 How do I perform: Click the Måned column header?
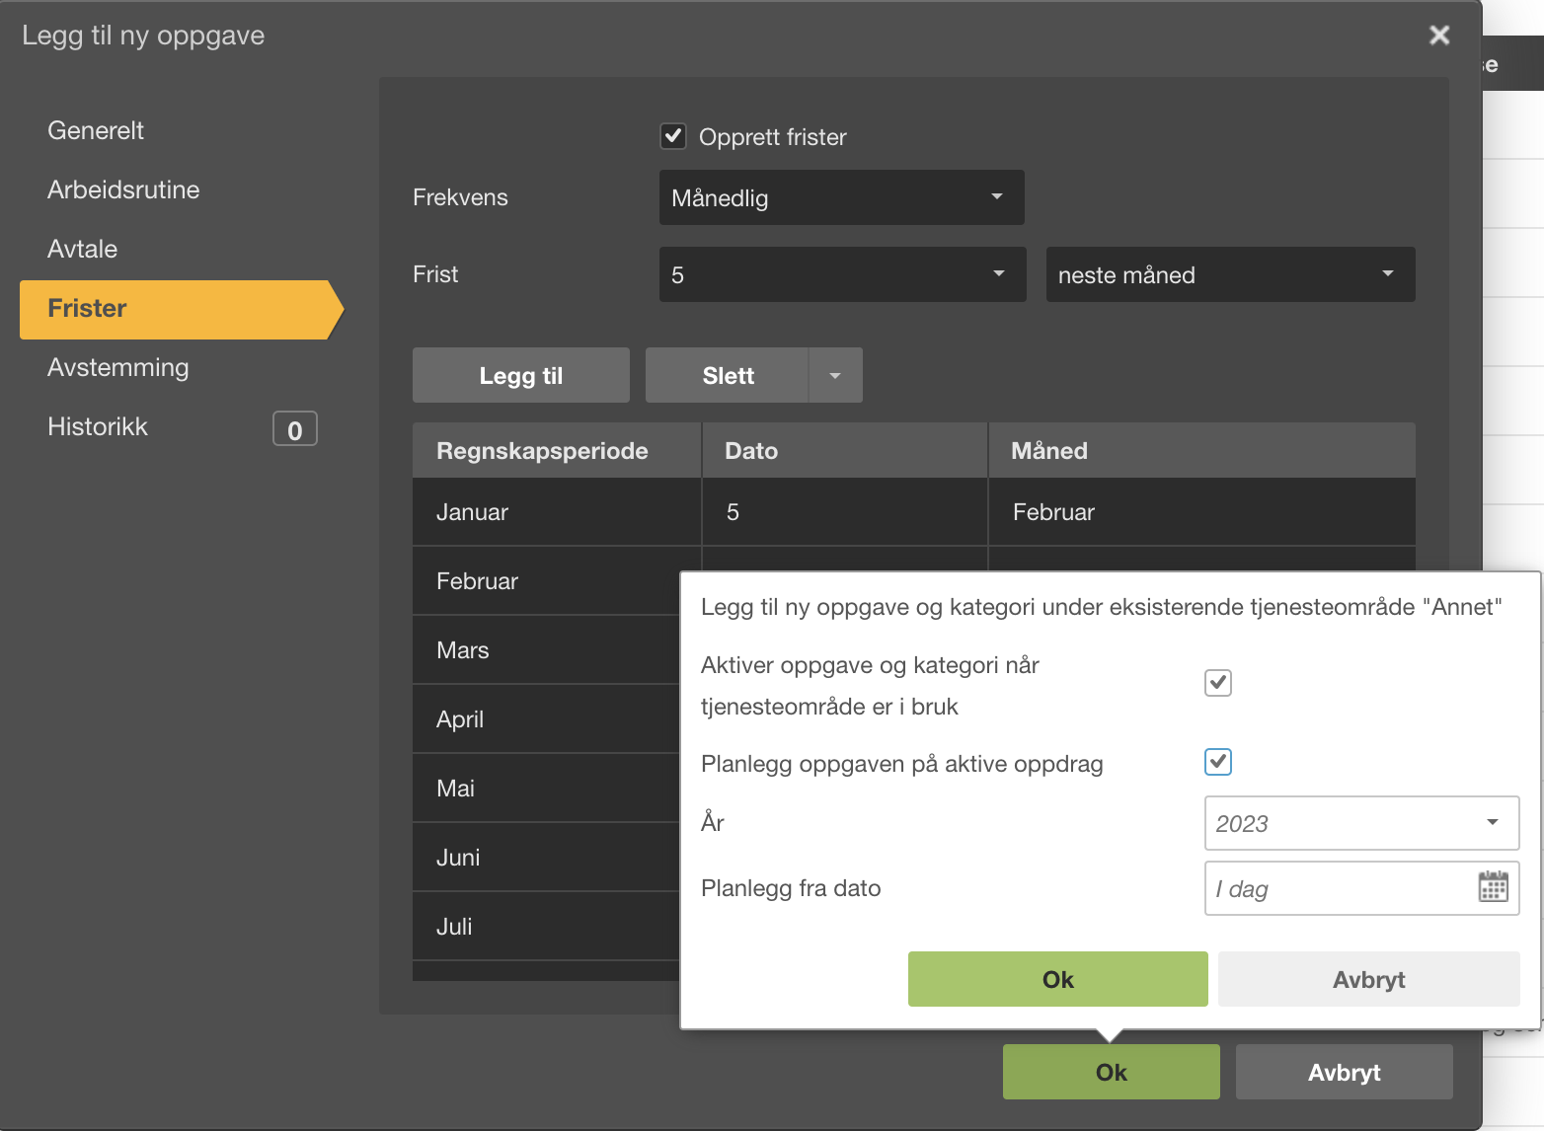pyautogui.click(x=1201, y=450)
